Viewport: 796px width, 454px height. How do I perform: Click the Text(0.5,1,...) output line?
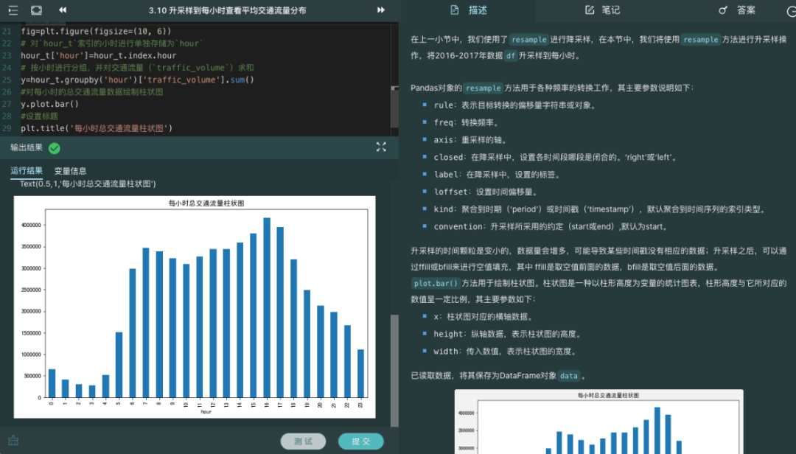pyautogui.click(x=88, y=184)
